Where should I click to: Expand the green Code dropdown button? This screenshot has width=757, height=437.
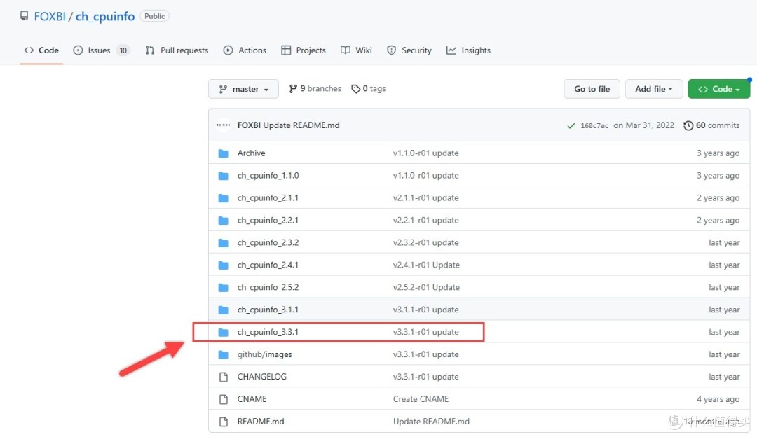point(719,89)
